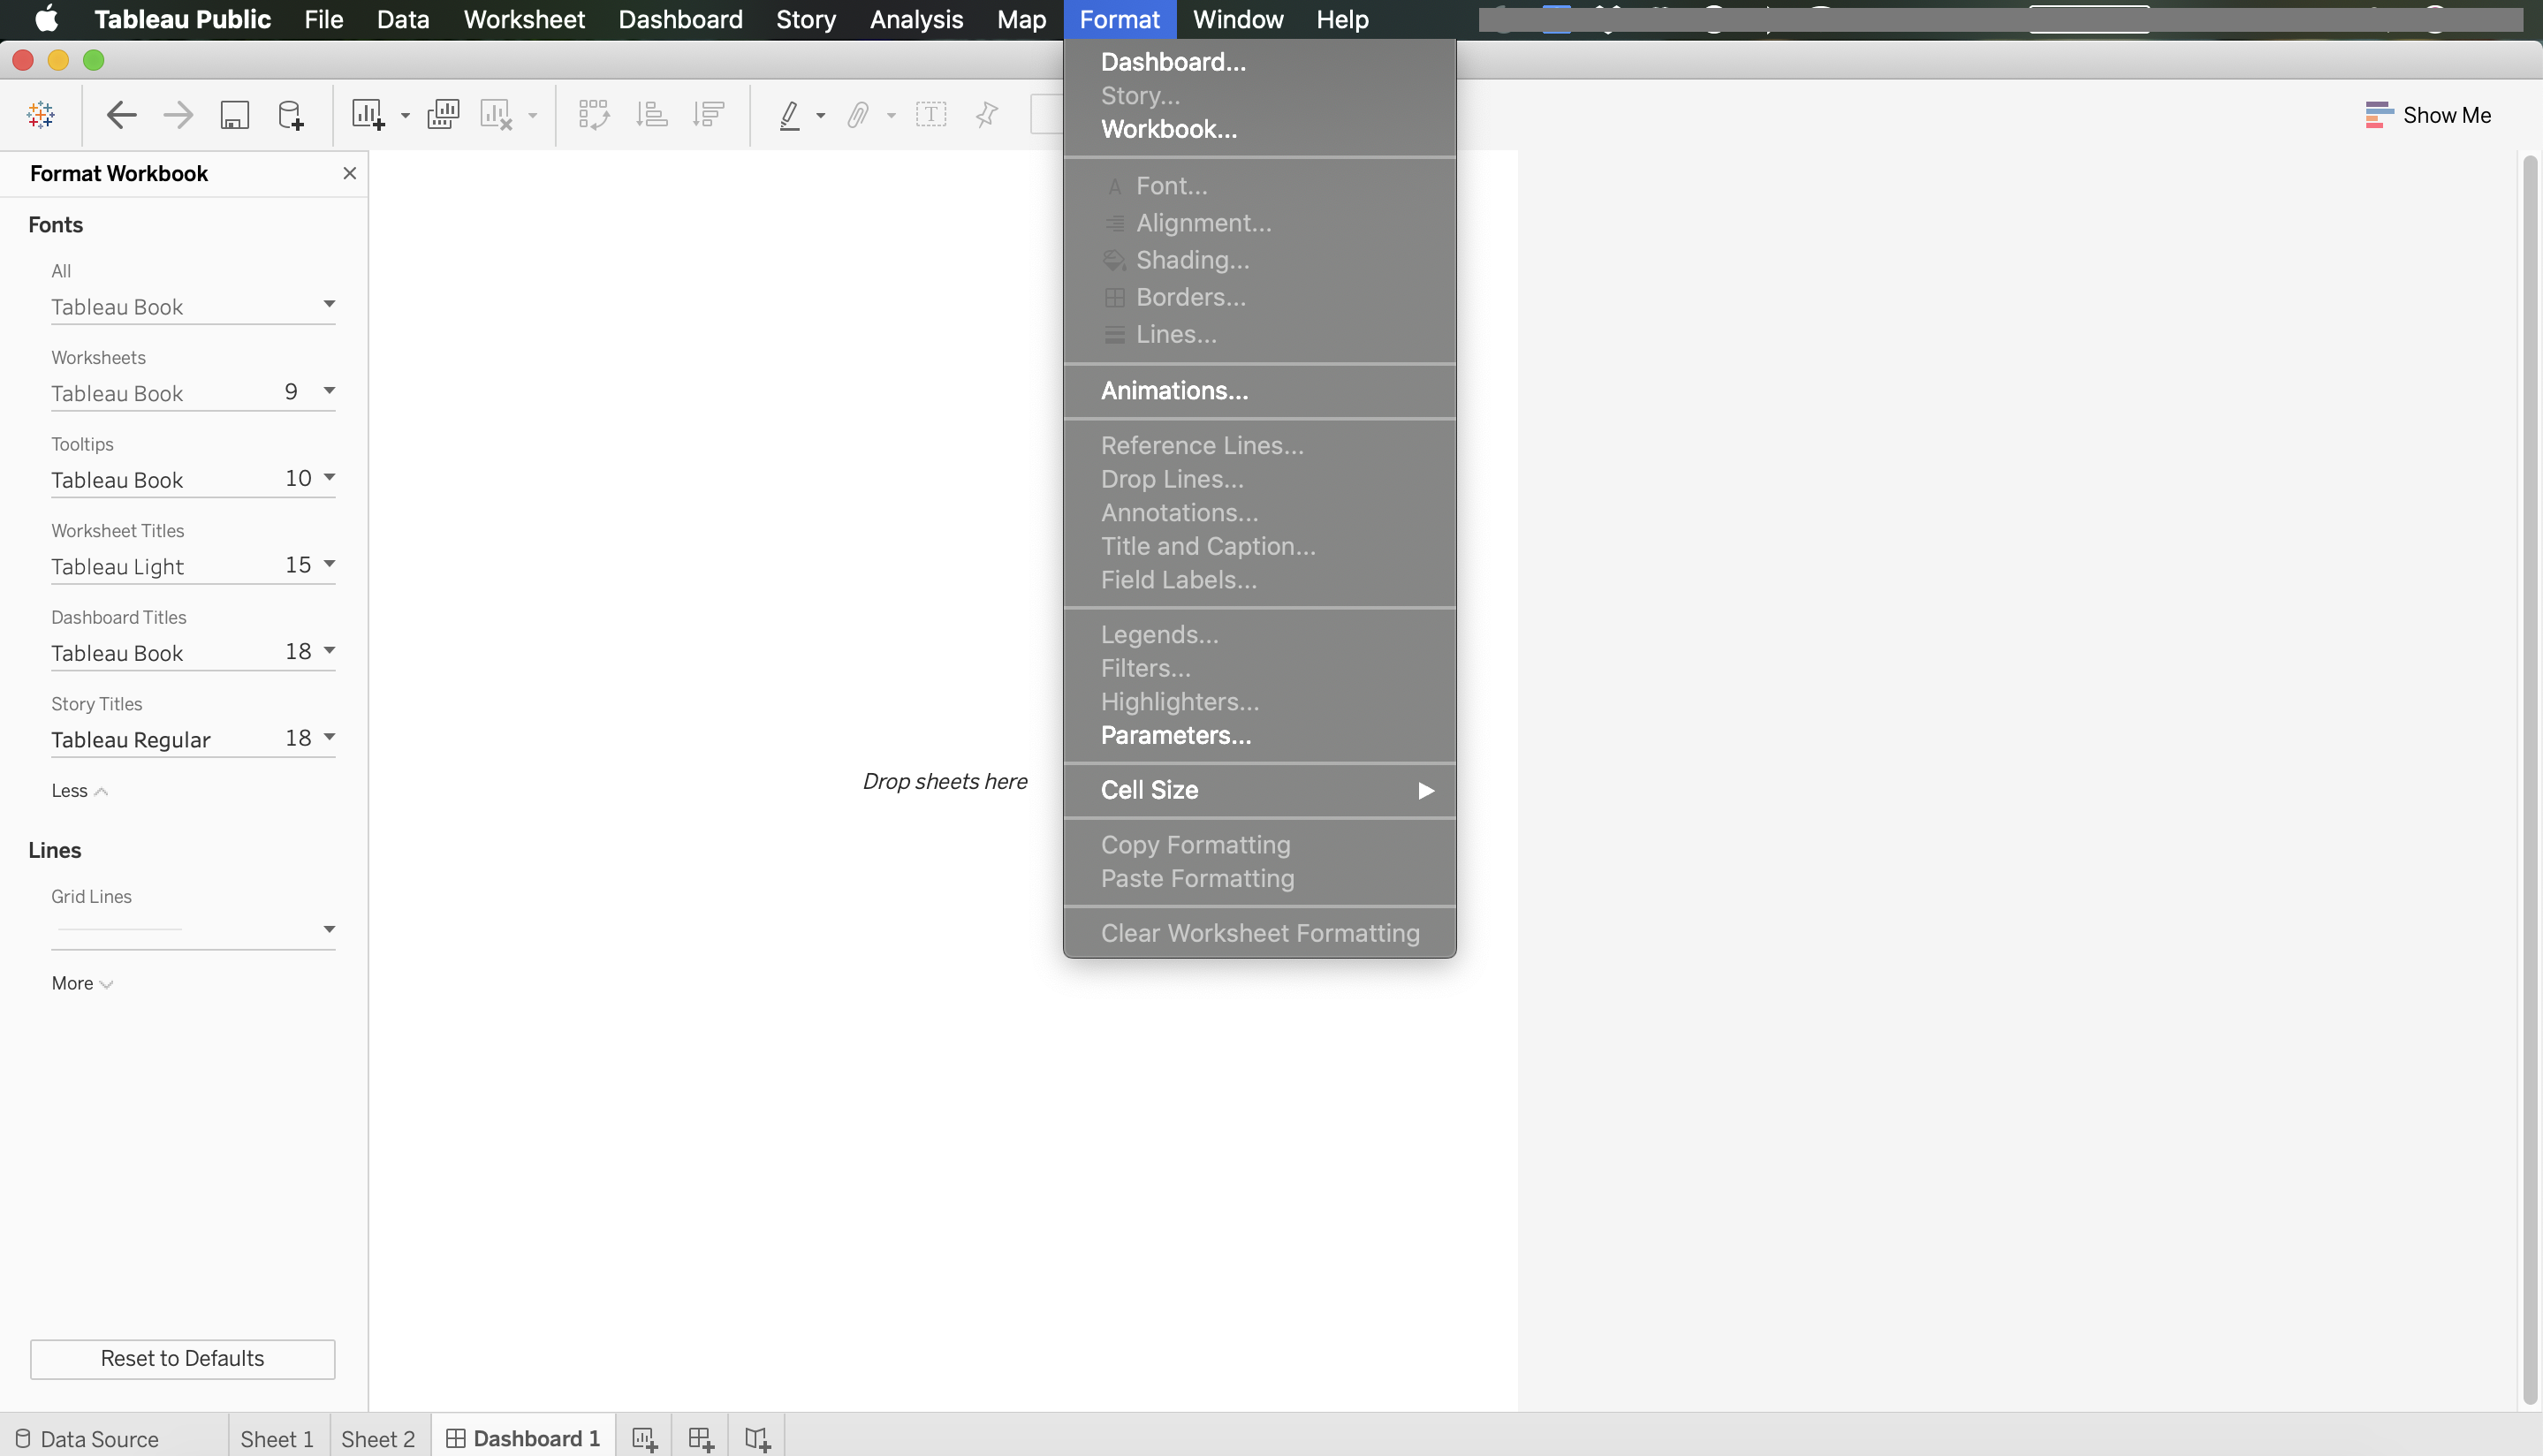Click the new story tab icon
Screen dimensions: 2543x1456
point(757,1438)
